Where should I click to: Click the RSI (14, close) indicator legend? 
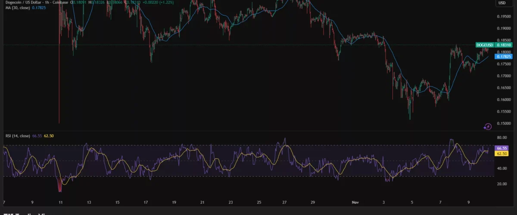pos(18,136)
